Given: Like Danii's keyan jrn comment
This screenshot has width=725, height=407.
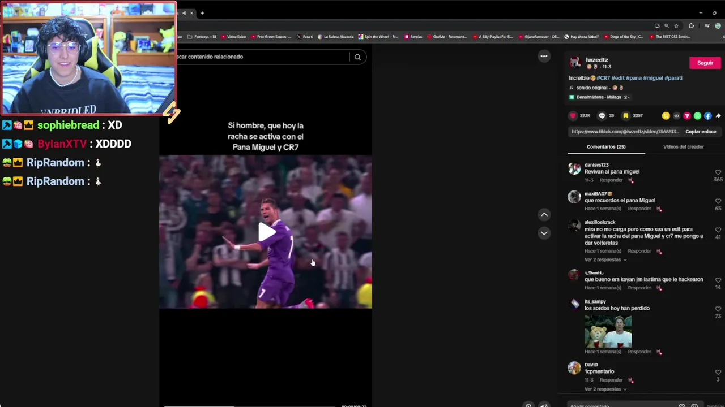Looking at the screenshot, I should pyautogui.click(x=718, y=280).
